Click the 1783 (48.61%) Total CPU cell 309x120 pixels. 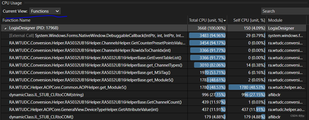[207, 80]
